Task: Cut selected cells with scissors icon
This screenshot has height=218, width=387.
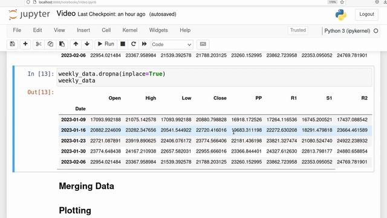Action: (x=39, y=44)
